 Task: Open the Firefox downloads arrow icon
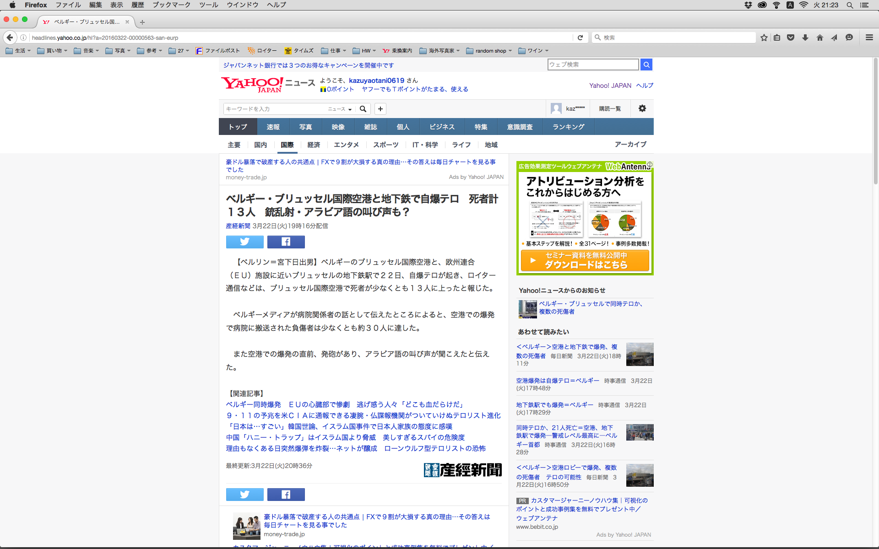[x=805, y=38]
